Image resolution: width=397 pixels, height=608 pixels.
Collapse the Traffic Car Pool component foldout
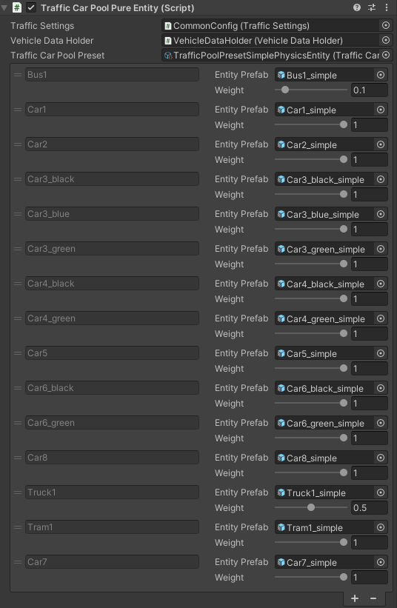point(4,7)
